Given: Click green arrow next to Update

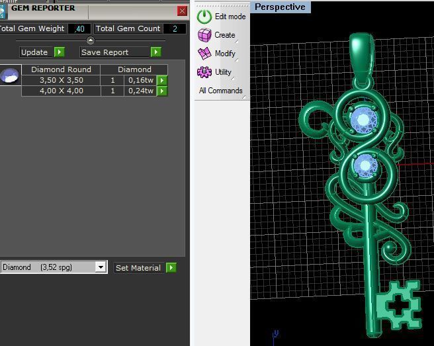Looking at the screenshot, I should pyautogui.click(x=60, y=52).
